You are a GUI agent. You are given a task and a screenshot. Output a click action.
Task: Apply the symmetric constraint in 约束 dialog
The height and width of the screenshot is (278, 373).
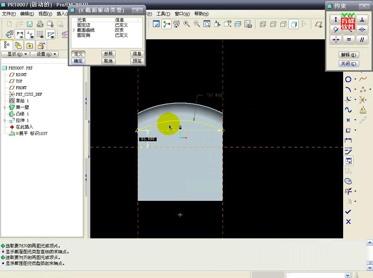point(336,40)
